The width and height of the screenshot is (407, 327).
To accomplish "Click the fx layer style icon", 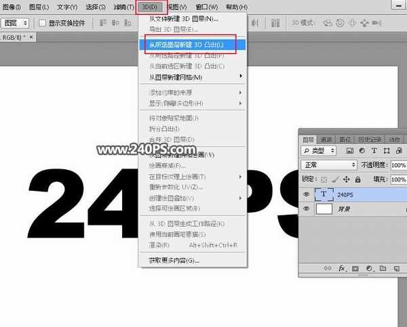I will click(x=343, y=269).
